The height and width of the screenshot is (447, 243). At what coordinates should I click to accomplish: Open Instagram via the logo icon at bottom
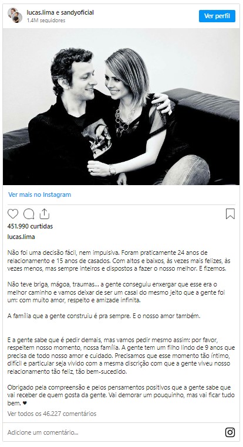230,432
